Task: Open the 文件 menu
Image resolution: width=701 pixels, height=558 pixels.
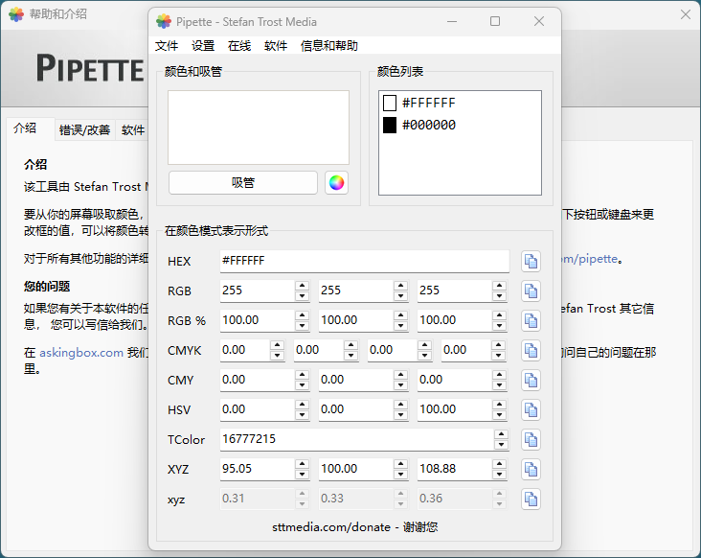Action: 167,46
